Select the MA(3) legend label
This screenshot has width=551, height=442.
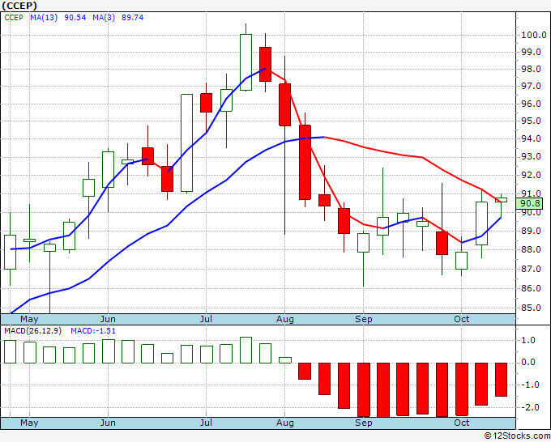(x=104, y=18)
